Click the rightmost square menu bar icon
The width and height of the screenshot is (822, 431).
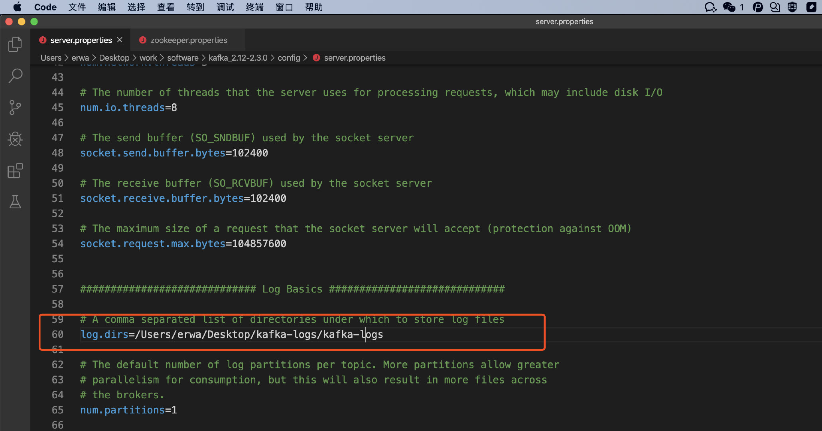pyautogui.click(x=811, y=7)
